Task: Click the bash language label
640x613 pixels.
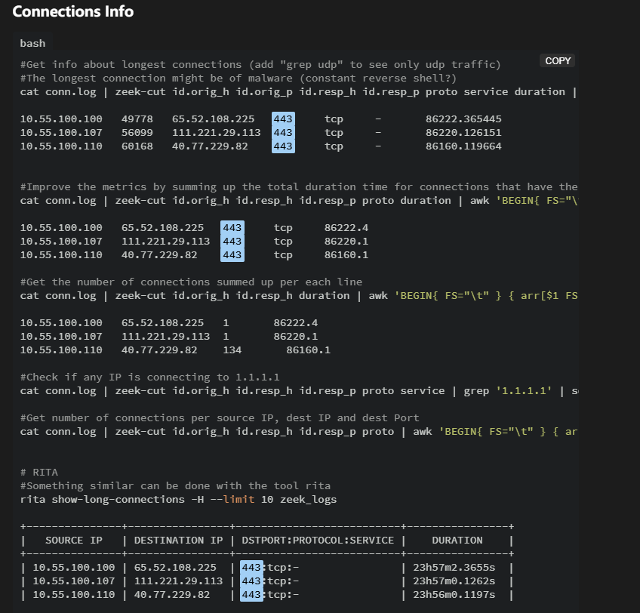Action: (x=32, y=43)
